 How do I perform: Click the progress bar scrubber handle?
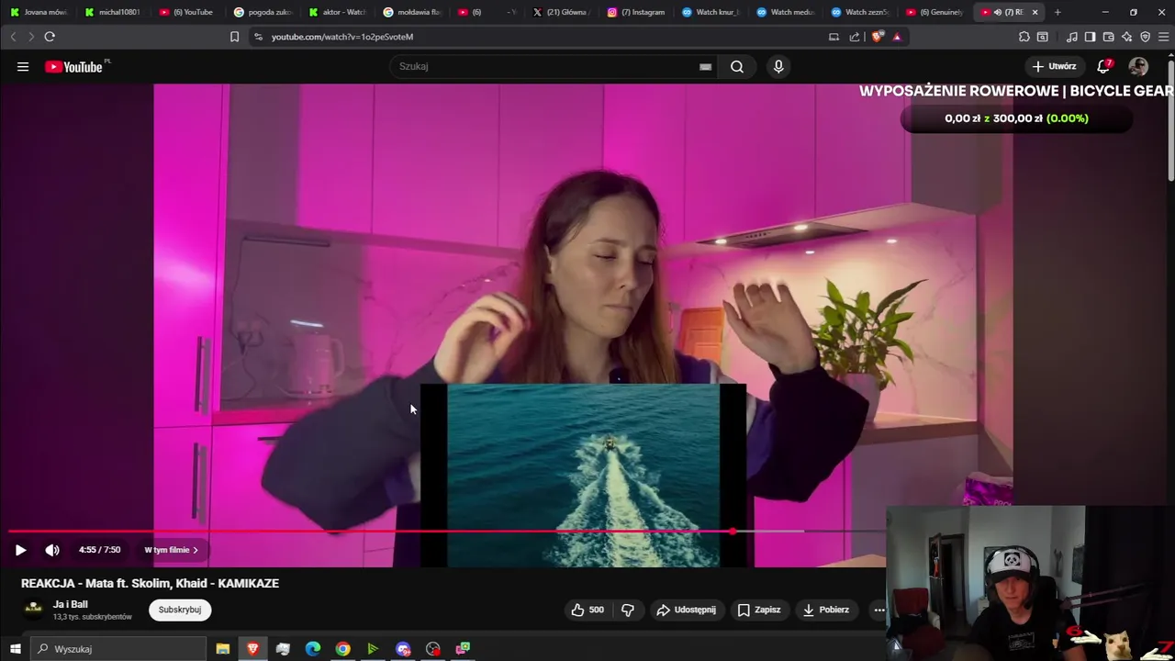pyautogui.click(x=733, y=532)
